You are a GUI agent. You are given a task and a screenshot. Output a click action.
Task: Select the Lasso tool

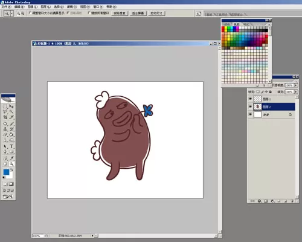coord(5,111)
